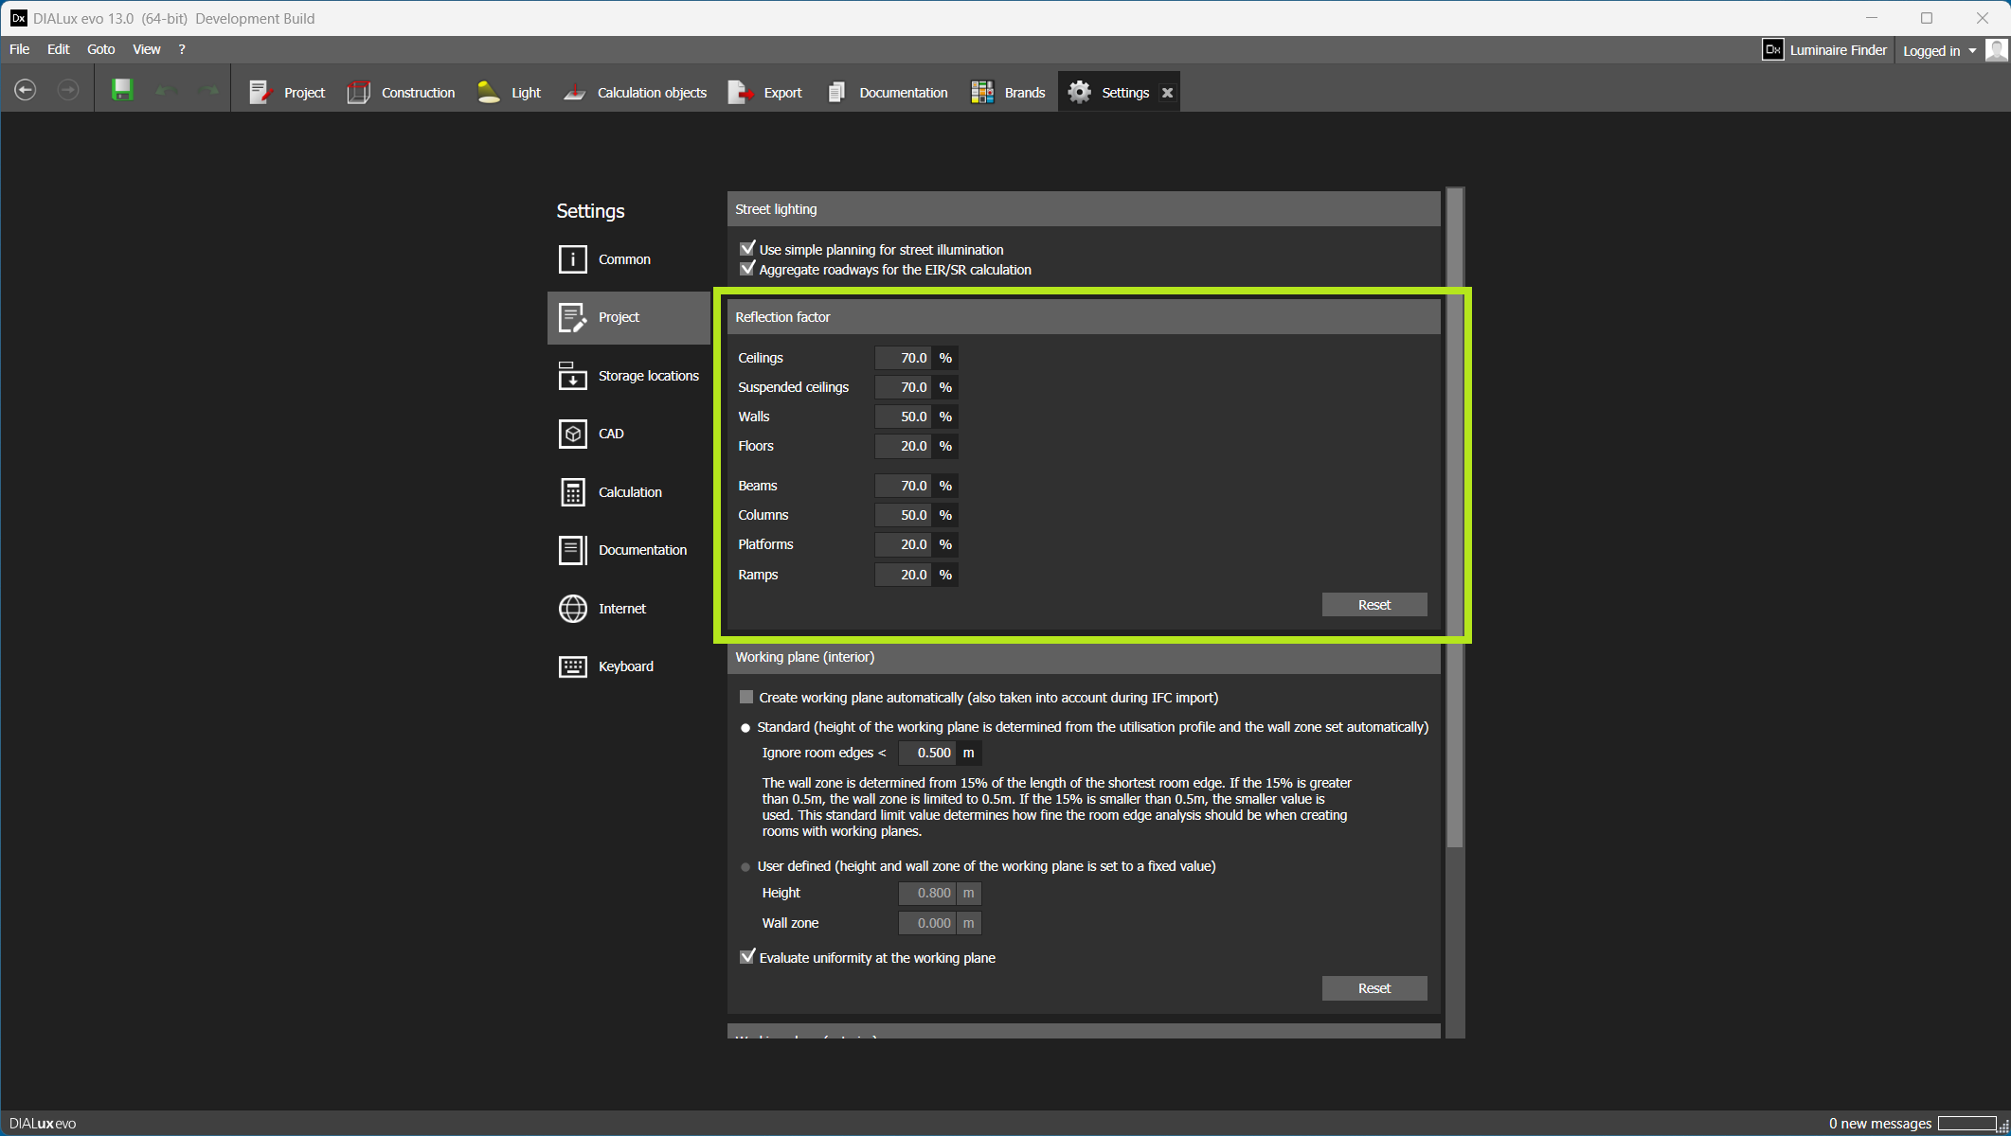
Task: Open the View menu
Action: [146, 49]
